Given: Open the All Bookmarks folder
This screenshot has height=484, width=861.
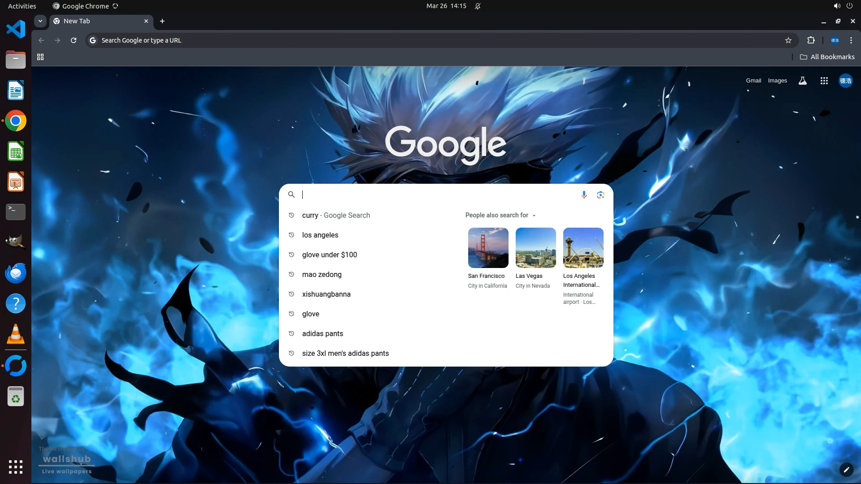Looking at the screenshot, I should [827, 57].
